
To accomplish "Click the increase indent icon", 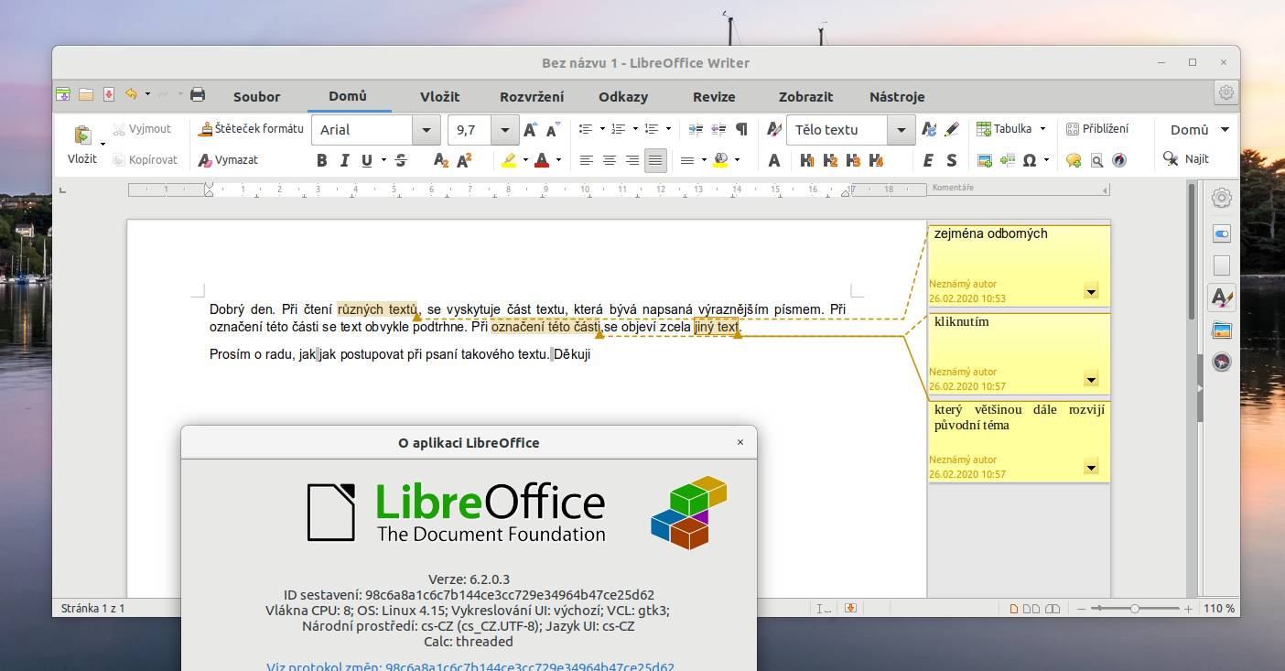I will [696, 129].
